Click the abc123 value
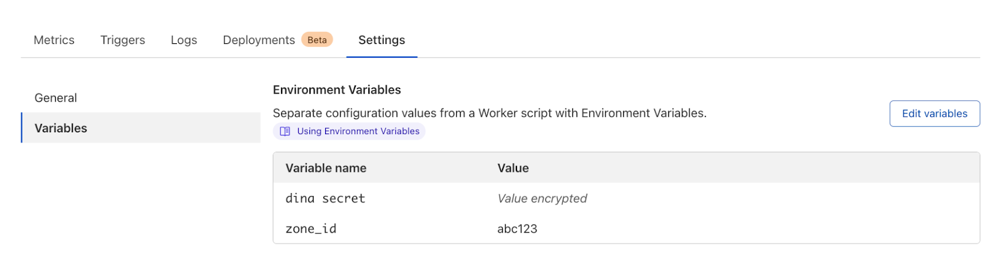The image size is (1004, 274). pos(517,229)
